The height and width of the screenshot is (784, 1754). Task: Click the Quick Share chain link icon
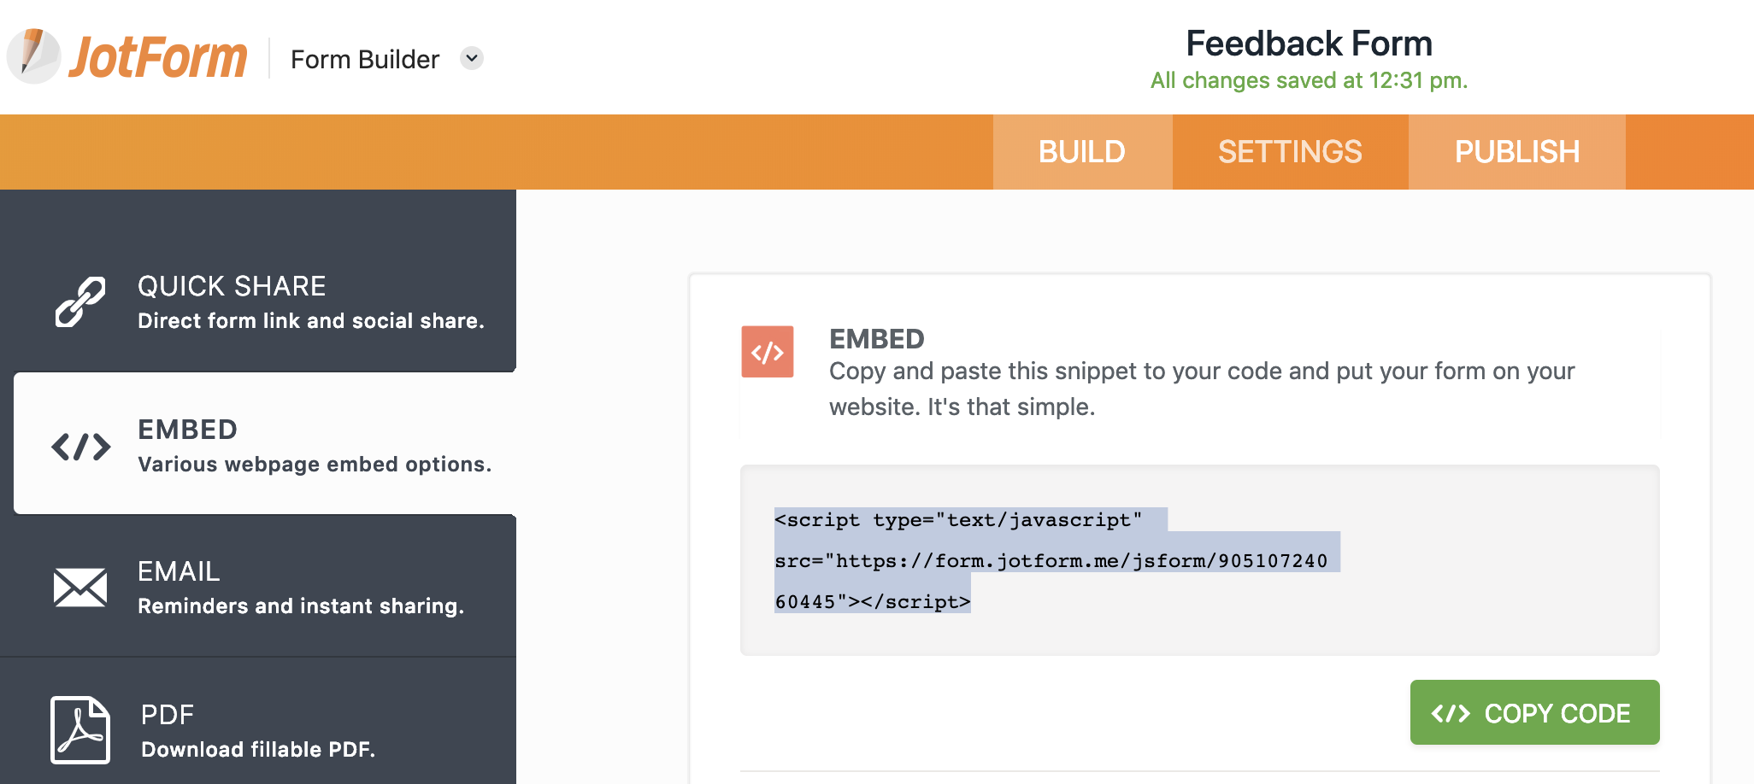click(80, 301)
